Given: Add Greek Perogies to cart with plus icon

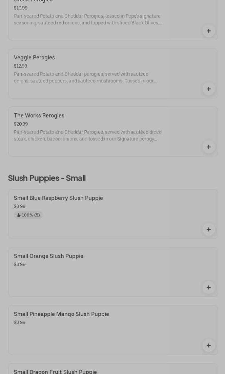Looking at the screenshot, I should (x=209, y=31).
